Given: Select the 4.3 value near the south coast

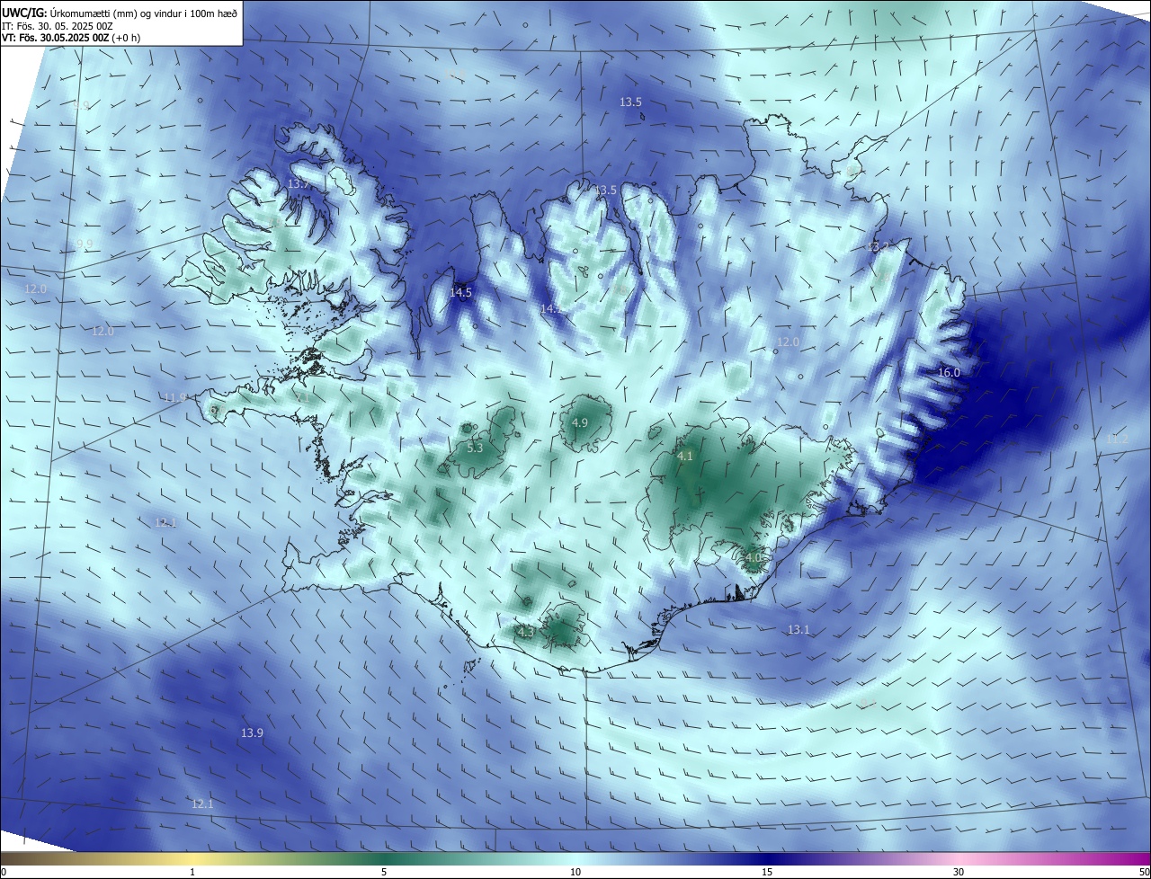Looking at the screenshot, I should pos(526,632).
